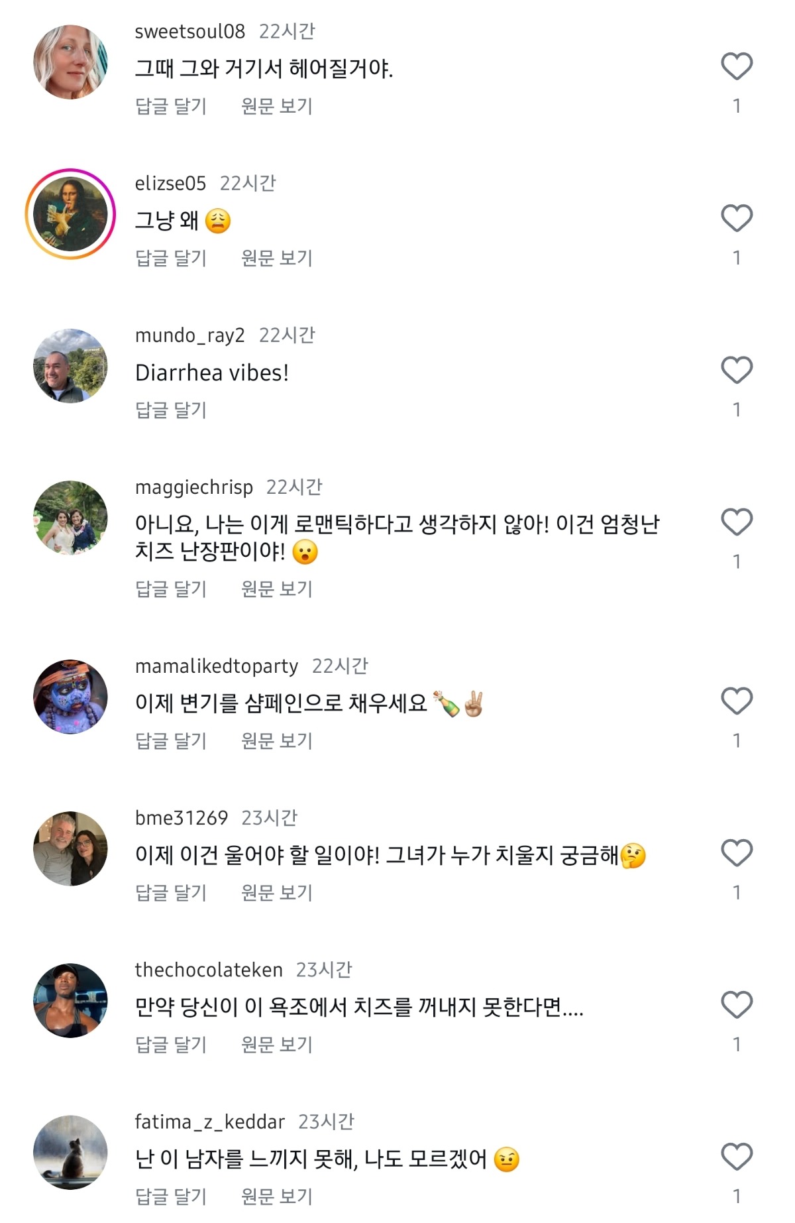Viewport: 795px width, 1223px height.
Task: View mundo_ray2's profile photo
Action: click(70, 366)
